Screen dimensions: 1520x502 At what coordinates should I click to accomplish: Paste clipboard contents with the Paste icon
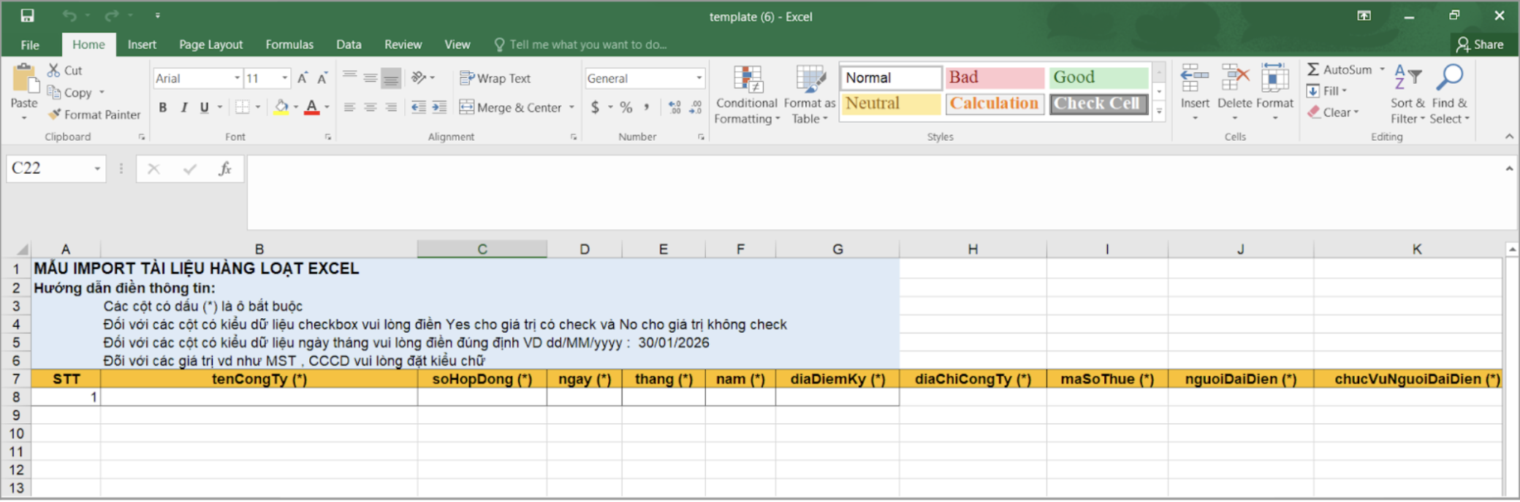coord(24,79)
